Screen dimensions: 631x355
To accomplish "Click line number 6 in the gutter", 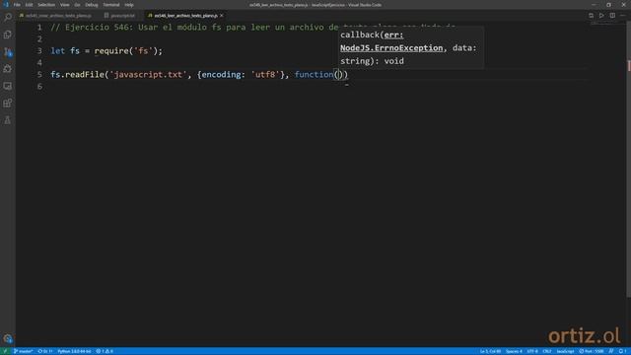I will pyautogui.click(x=39, y=87).
